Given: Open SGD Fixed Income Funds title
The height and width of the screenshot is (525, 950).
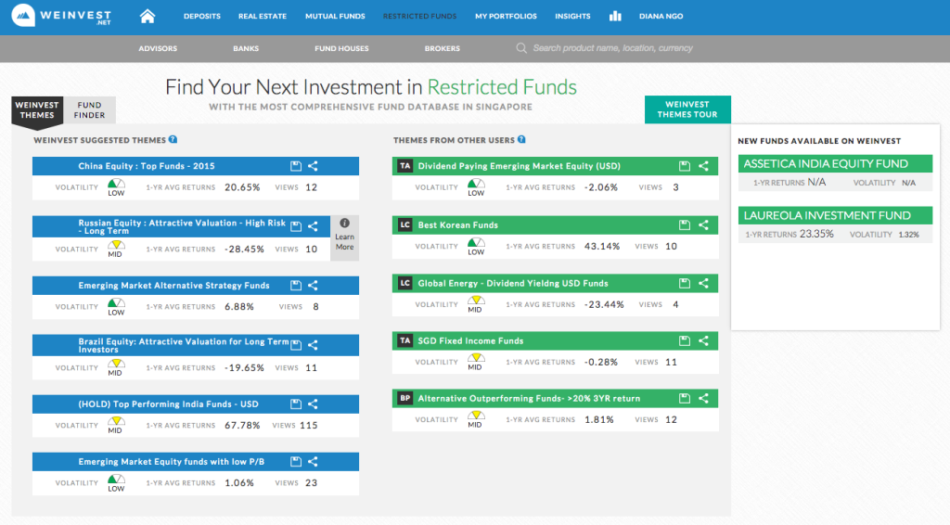Looking at the screenshot, I should click(470, 341).
